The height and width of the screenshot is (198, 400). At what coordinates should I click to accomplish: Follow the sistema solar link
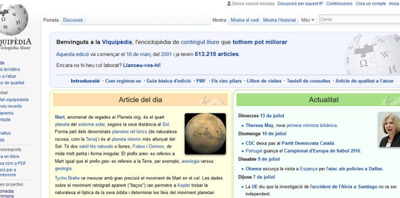tap(92, 125)
